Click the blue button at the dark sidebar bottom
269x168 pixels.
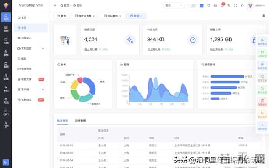tap(6, 162)
